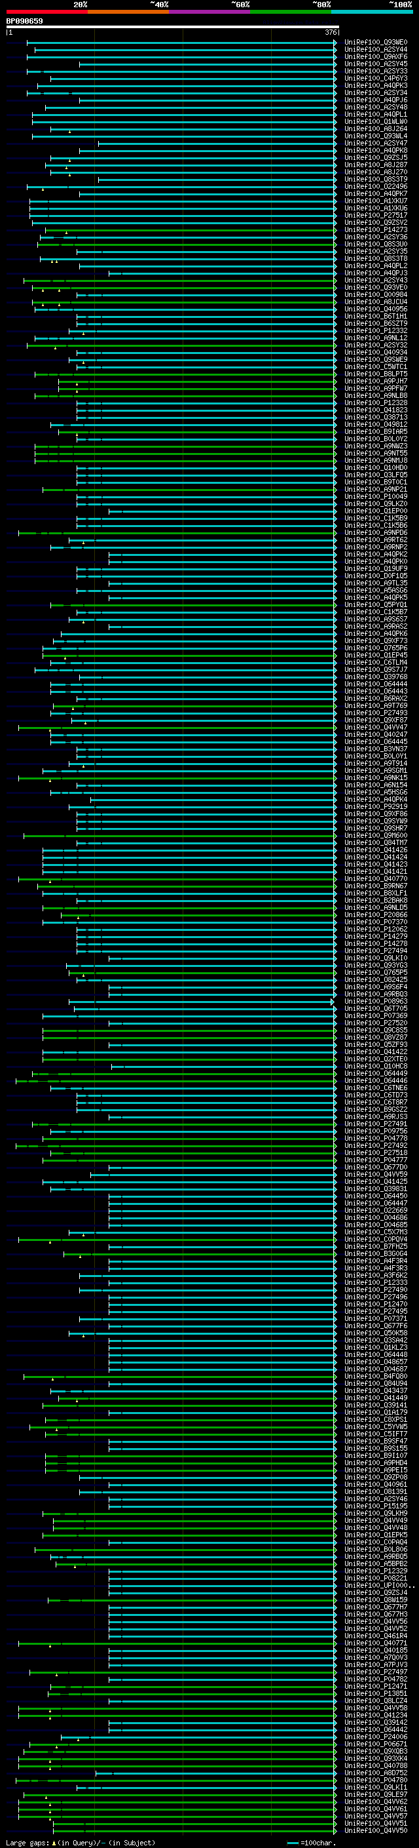This screenshot has width=419, height=1848.
Task: Open the UniRef100_Q93WE0 hit link
Action: [376, 43]
